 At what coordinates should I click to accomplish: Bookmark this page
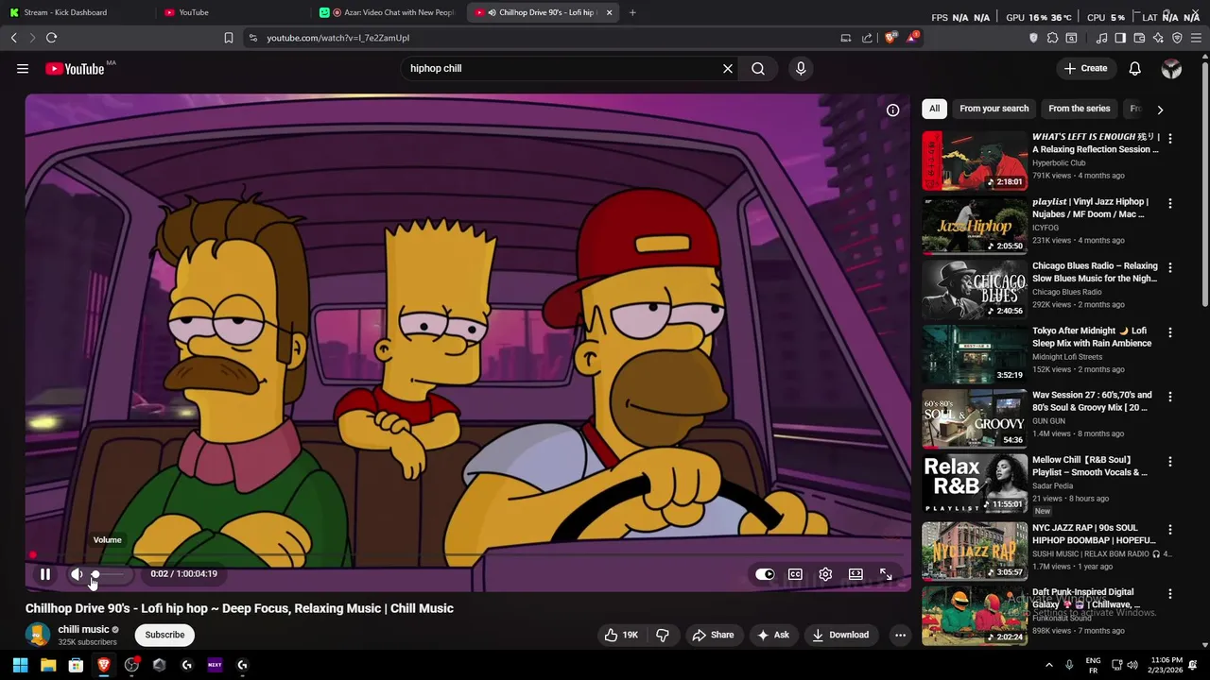pos(228,38)
